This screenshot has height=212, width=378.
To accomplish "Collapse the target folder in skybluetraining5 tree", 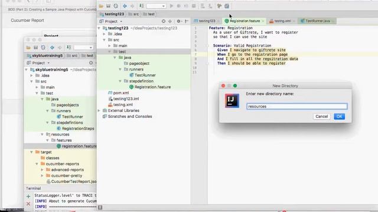I will coord(31,152).
